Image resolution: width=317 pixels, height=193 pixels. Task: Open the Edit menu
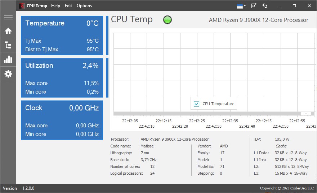[x=68, y=6]
